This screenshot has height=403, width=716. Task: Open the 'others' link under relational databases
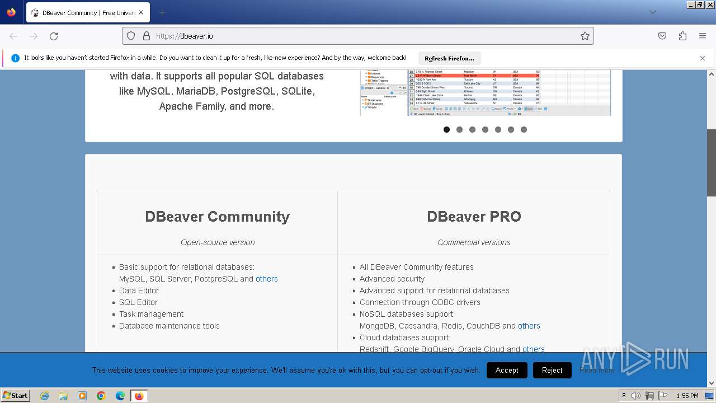[x=267, y=279]
